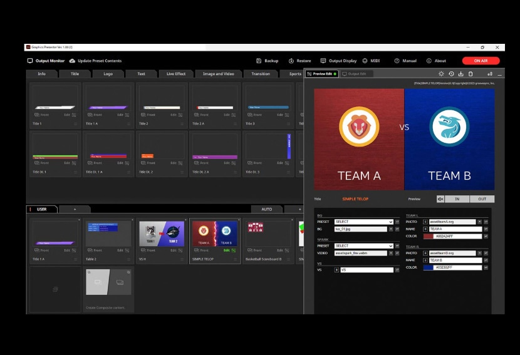The height and width of the screenshot is (355, 520).
Task: Open the Output Monitor
Action: [46, 61]
